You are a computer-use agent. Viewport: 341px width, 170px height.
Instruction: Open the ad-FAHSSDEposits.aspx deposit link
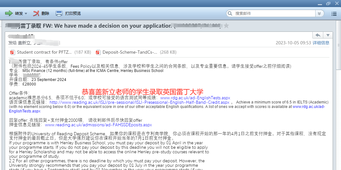98,125
